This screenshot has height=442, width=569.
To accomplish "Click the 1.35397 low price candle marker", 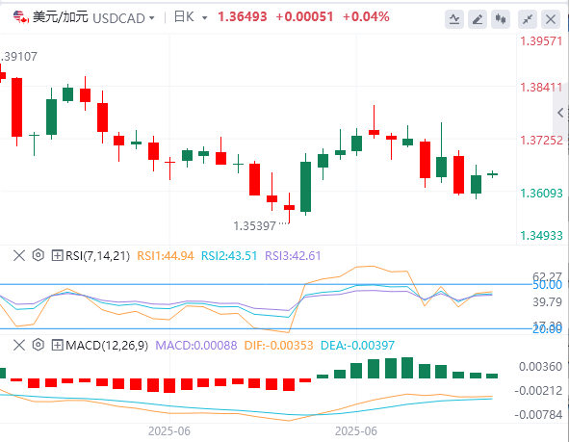I will click(255, 226).
